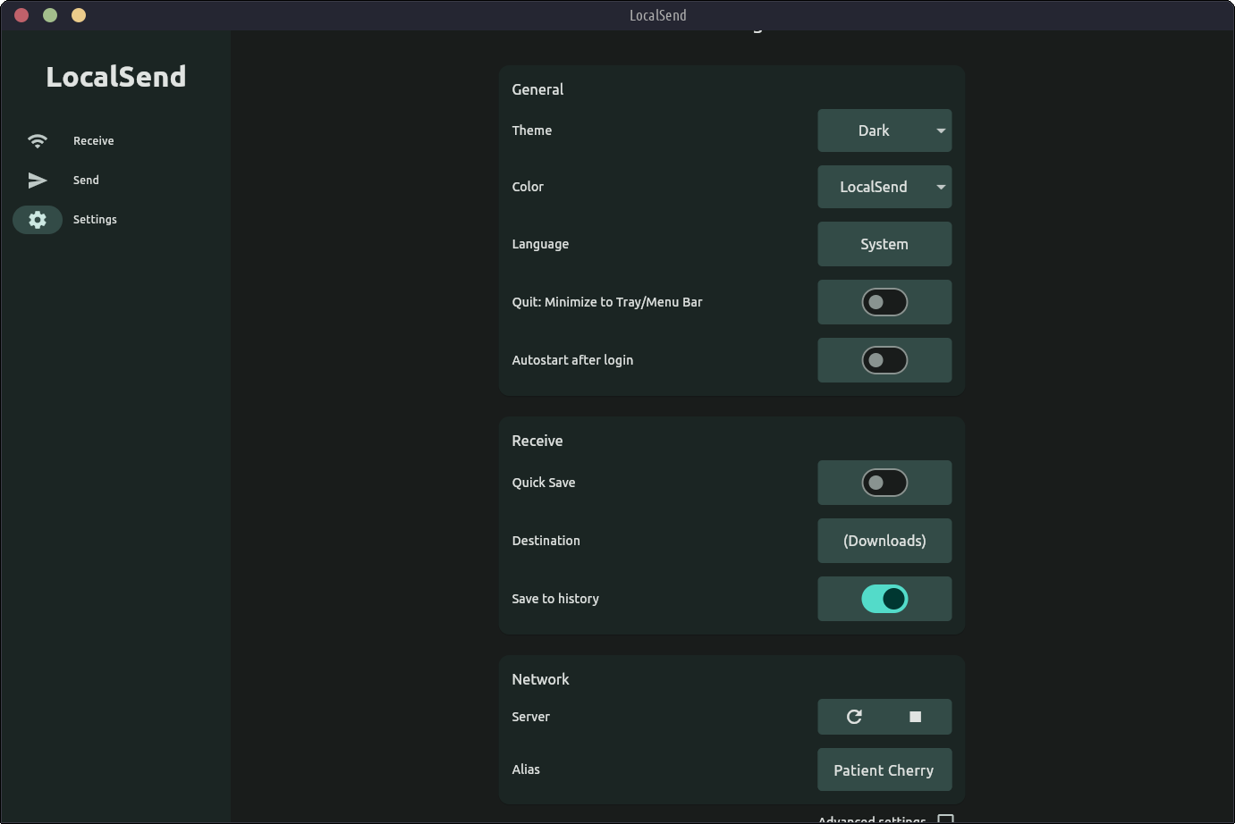Tick the Advanced settings checkbox
1235x824 pixels.
click(945, 819)
